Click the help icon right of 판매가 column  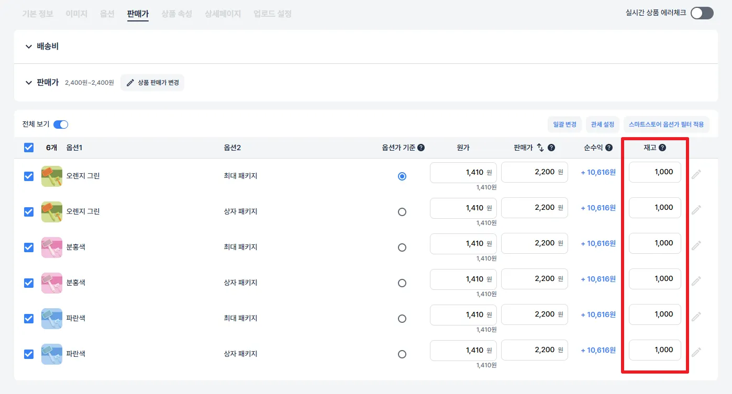[551, 148]
